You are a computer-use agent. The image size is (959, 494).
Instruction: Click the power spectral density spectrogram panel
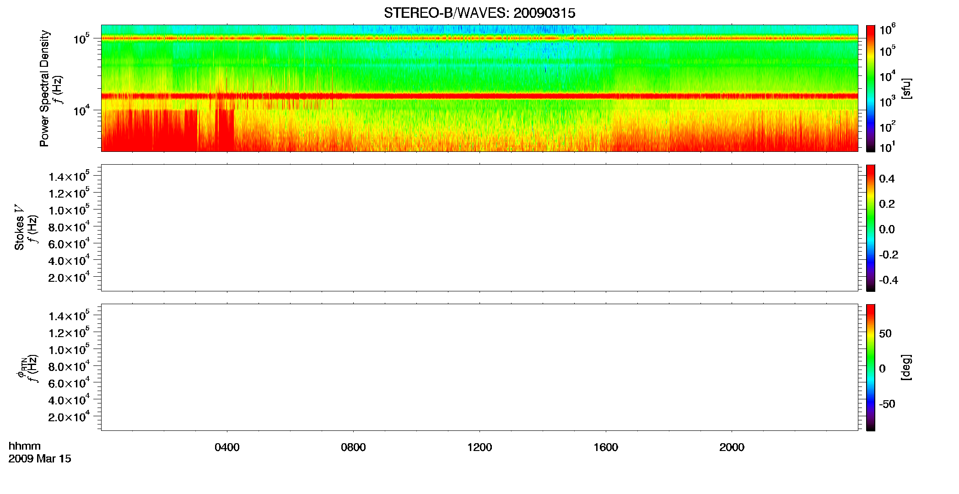[479, 88]
